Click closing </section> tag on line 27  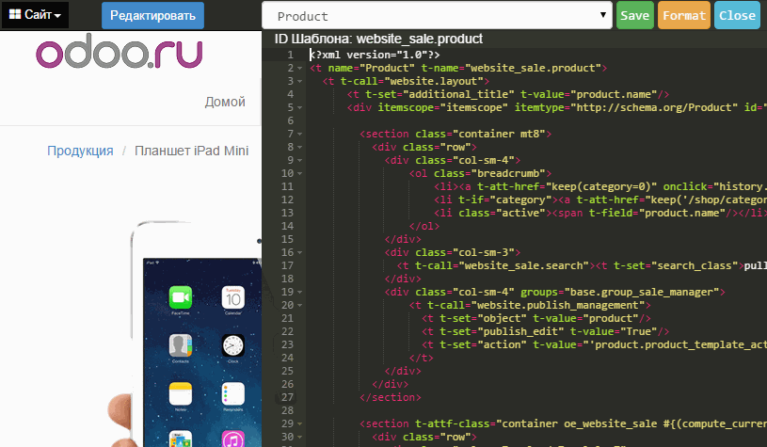[x=391, y=398]
